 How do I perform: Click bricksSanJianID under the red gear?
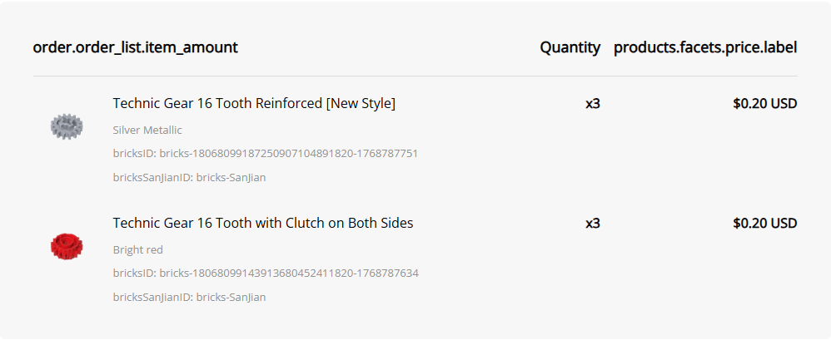point(189,297)
